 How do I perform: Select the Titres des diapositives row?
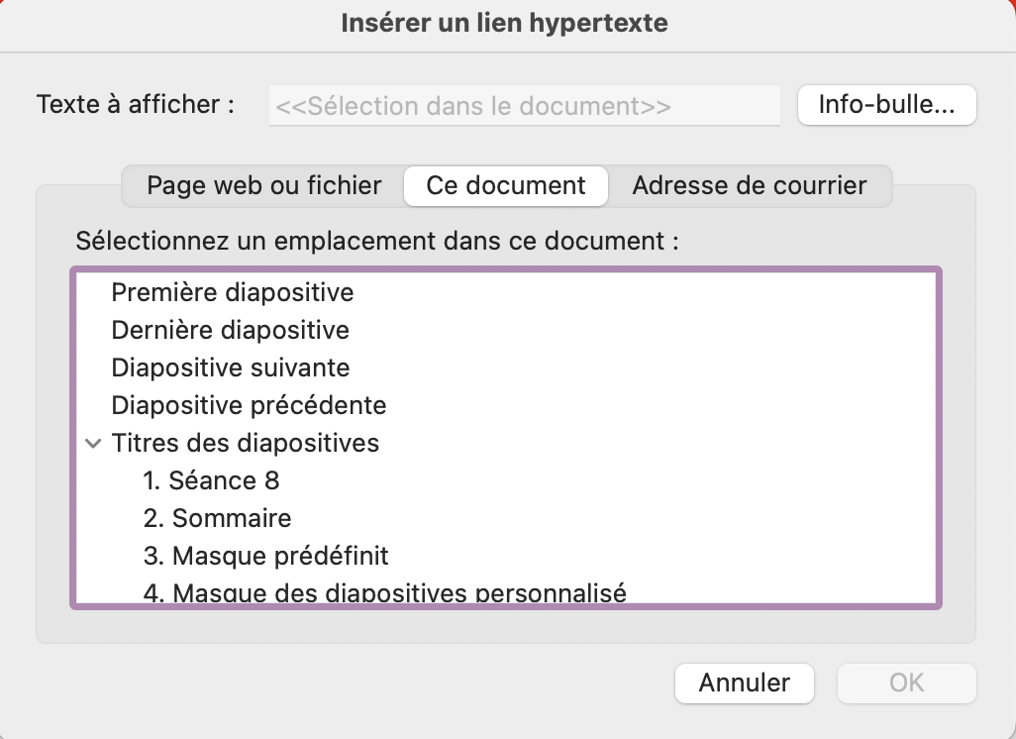click(506, 444)
